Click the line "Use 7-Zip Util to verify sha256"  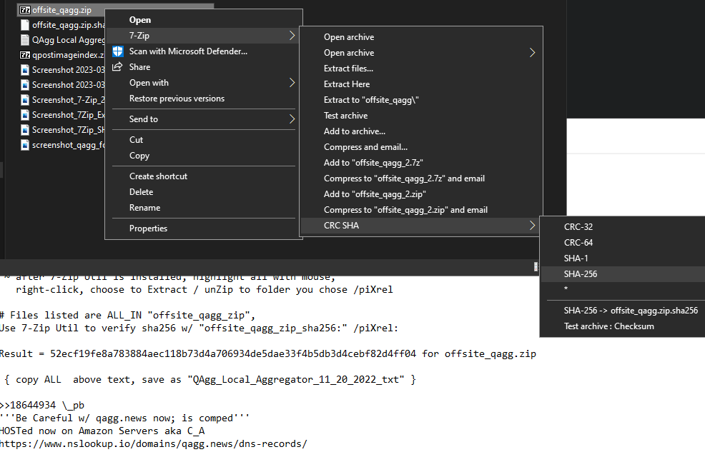tap(199, 328)
